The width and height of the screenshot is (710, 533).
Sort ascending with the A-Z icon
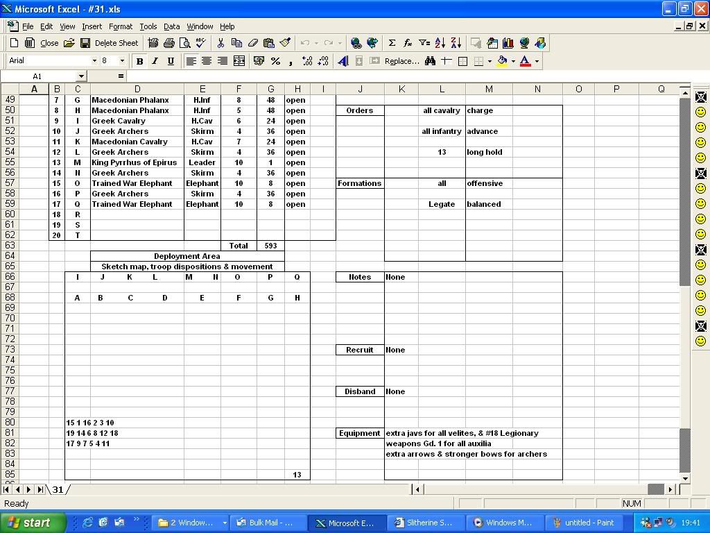(x=440, y=43)
